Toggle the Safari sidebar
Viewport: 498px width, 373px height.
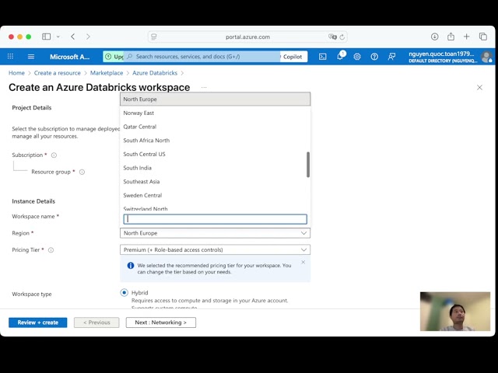coord(47,37)
